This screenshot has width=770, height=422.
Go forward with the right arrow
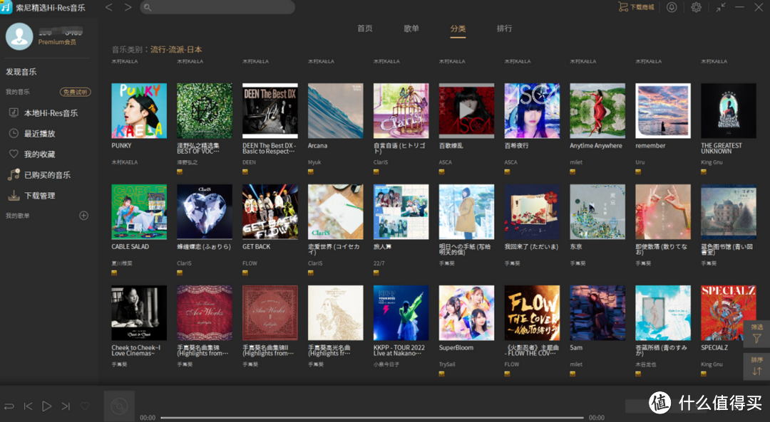click(x=128, y=7)
